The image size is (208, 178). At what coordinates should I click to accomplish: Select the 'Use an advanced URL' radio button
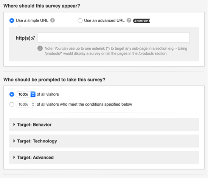click(80, 20)
